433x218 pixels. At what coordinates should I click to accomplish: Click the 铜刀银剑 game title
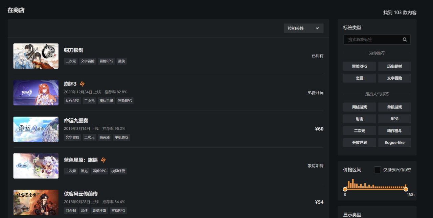pyautogui.click(x=73, y=50)
